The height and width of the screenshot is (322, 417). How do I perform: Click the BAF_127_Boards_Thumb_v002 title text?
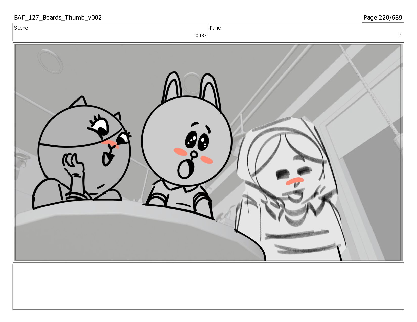pyautogui.click(x=58, y=17)
